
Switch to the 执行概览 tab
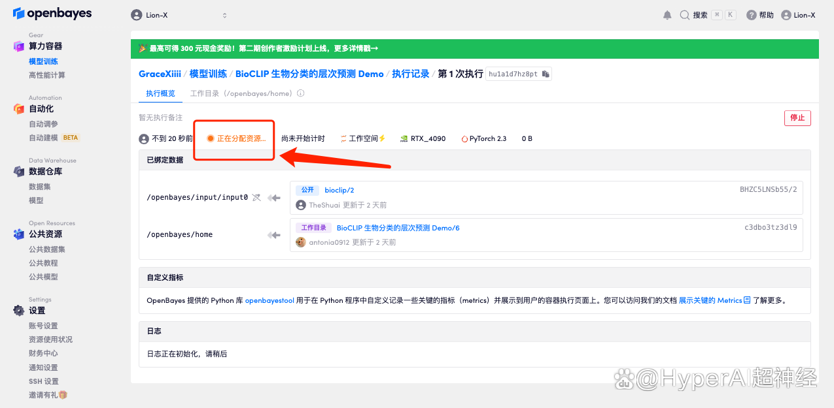160,93
